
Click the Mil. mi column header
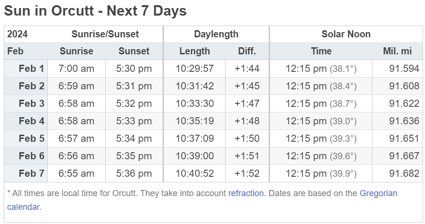tap(398, 51)
